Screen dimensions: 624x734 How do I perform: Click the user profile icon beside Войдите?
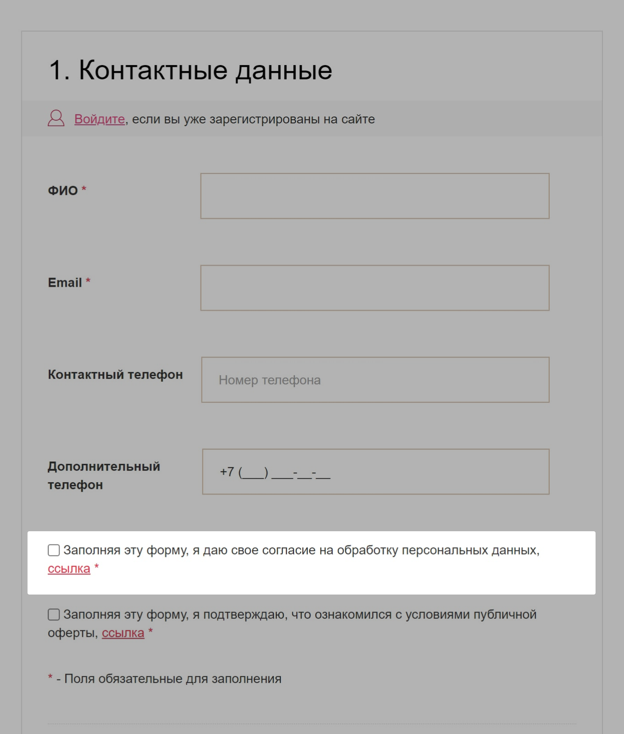click(x=56, y=118)
